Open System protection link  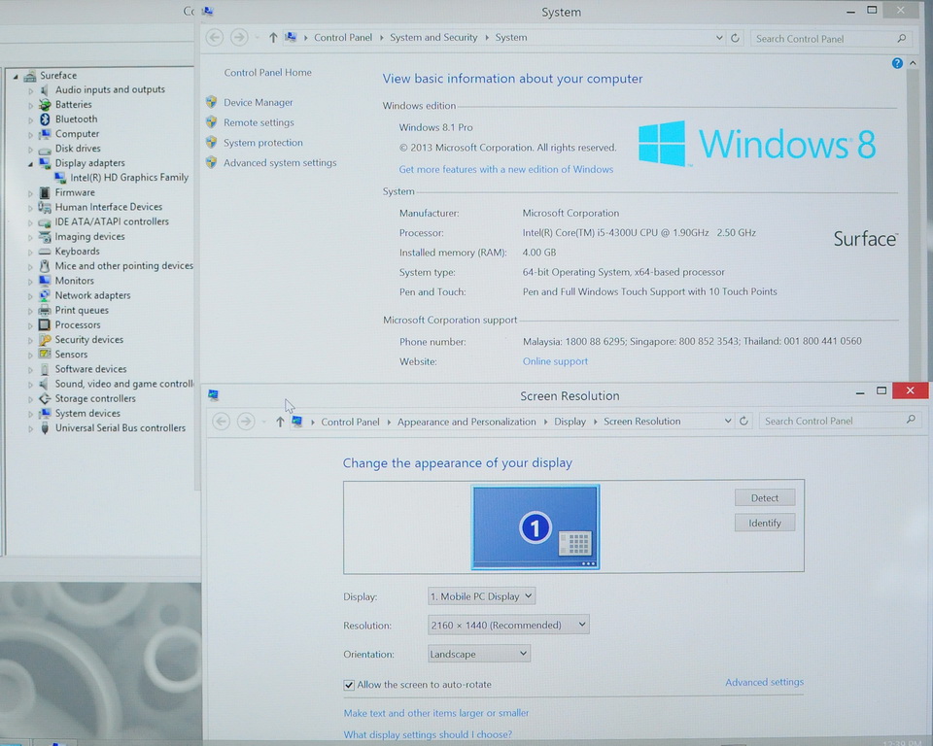click(x=263, y=143)
